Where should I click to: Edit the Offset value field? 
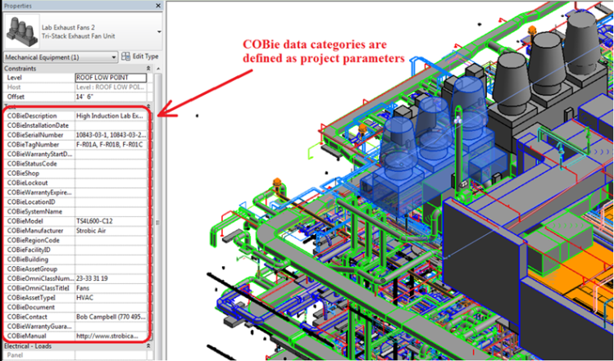tap(112, 97)
